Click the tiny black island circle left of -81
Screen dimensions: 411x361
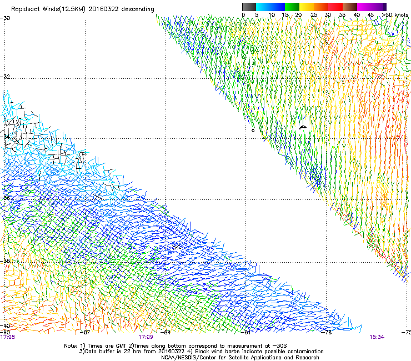(x=253, y=131)
